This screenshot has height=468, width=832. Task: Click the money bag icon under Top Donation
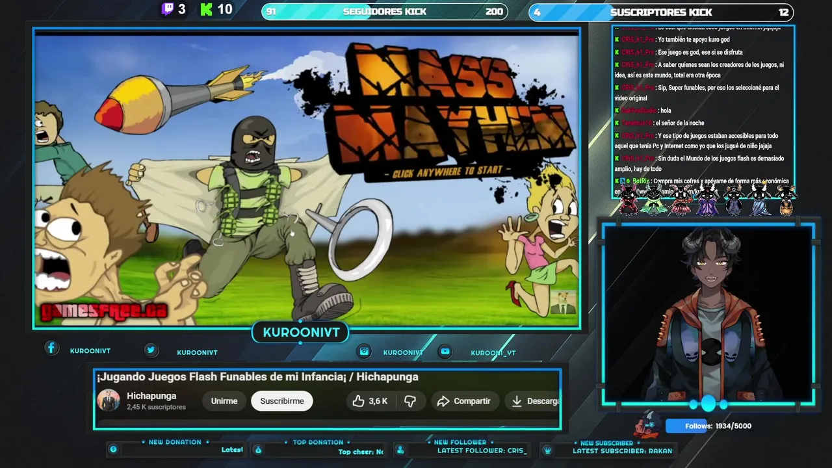point(258,450)
